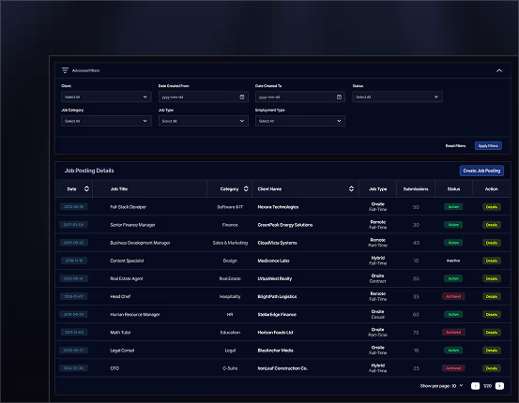Open Details for Human Resource Manager row
This screenshot has height=403, width=519.
tap(492, 314)
